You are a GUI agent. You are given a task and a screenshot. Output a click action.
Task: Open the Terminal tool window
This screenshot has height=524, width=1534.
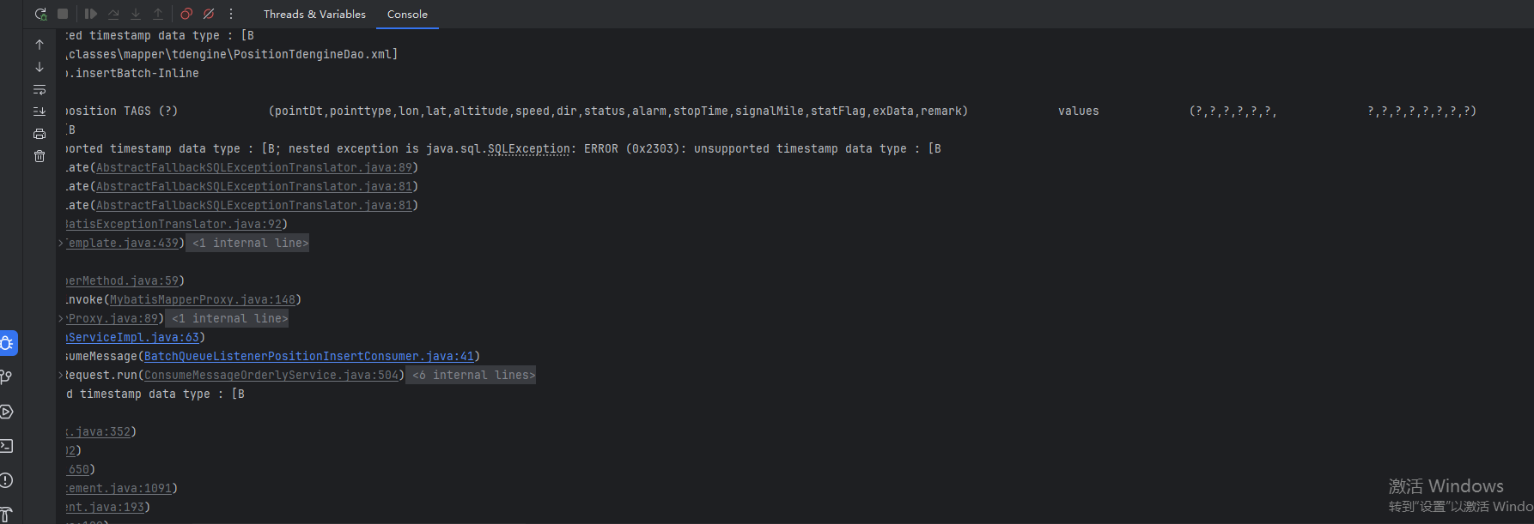(x=7, y=446)
